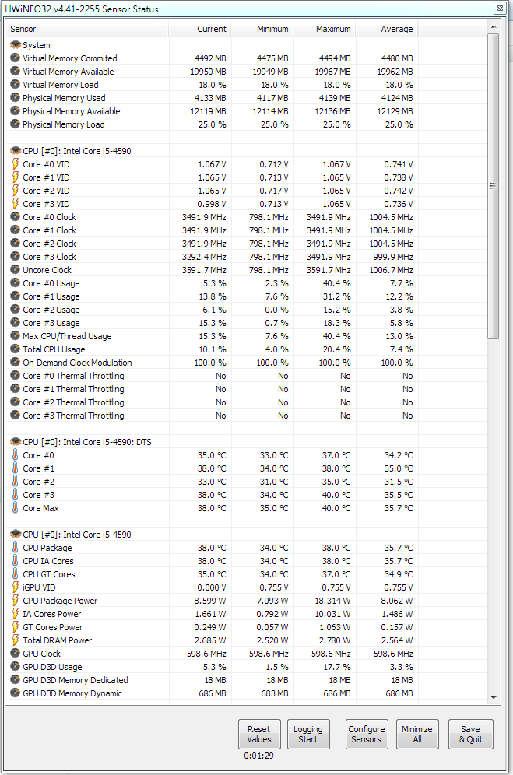The height and width of the screenshot is (775, 513).
Task: Click the Total CPU Usage sensor icon
Action: coord(16,349)
